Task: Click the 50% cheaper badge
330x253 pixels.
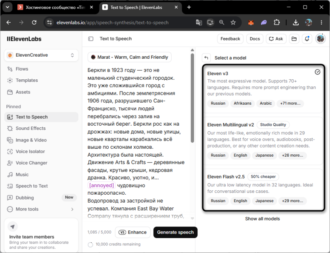Action: click(263, 176)
